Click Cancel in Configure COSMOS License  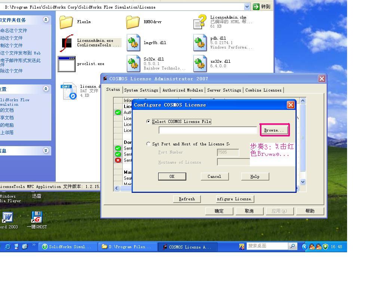click(x=214, y=176)
